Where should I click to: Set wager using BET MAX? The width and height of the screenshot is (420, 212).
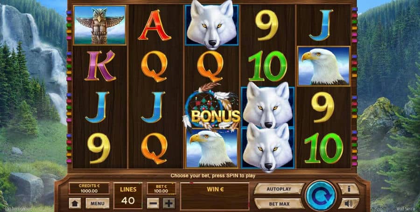click(x=279, y=204)
